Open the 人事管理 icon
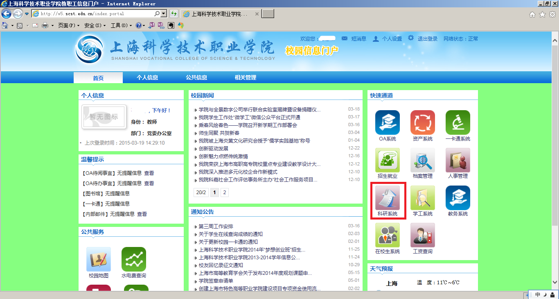559x299 pixels. (458, 160)
